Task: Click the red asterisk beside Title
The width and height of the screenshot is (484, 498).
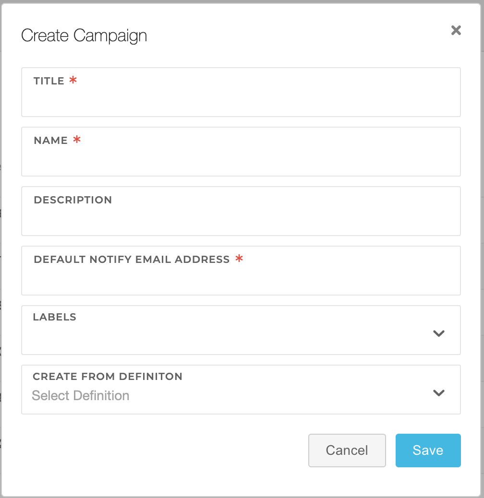Action: point(73,81)
